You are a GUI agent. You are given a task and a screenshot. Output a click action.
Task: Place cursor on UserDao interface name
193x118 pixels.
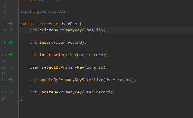click(x=69, y=24)
